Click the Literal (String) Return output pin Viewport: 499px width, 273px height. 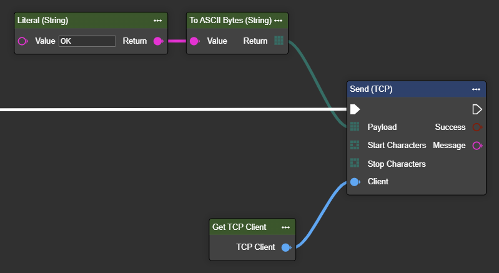157,41
